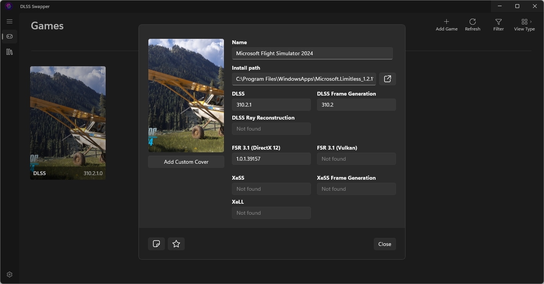The width and height of the screenshot is (544, 284).
Task: Click the game Name text field
Action: [x=312, y=53]
